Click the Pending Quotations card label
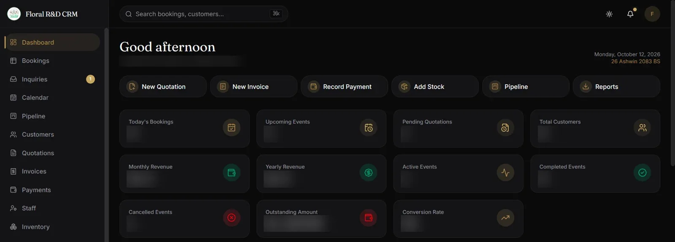Screen dimensions: 675x242 [x=427, y=122]
